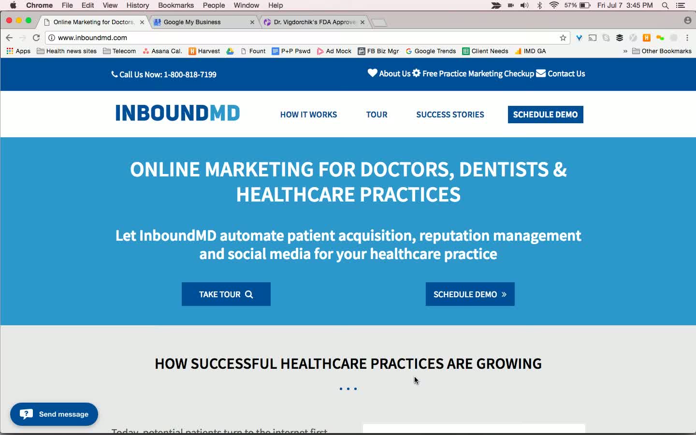Open macOS Notification Center list icon
Viewport: 696px width, 435px height.
pyautogui.click(x=681, y=5)
